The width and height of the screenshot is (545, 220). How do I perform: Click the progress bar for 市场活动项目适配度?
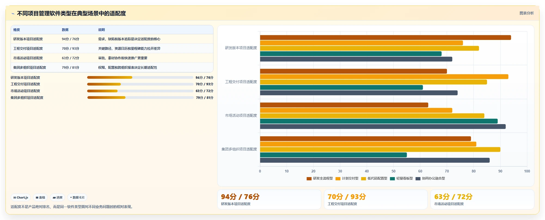(x=140, y=91)
